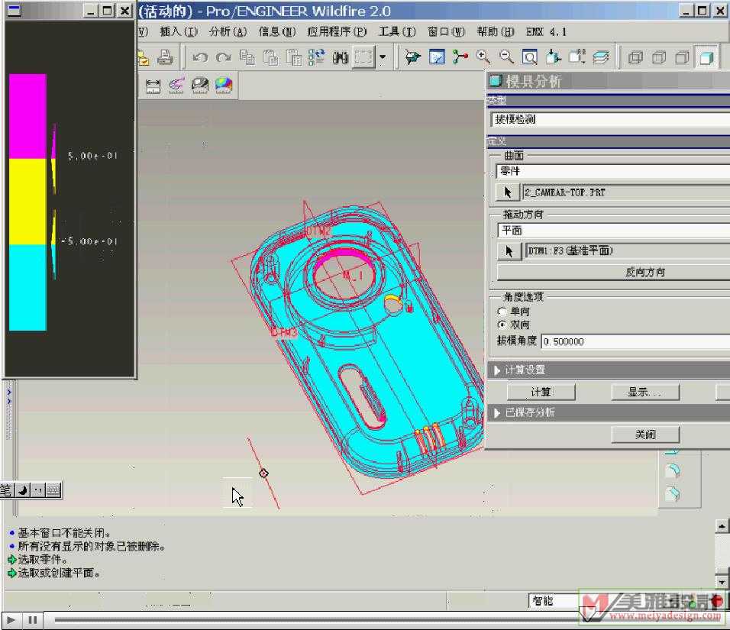Image resolution: width=730 pixels, height=630 pixels.
Task: Click the 显示... (Display) button
Action: 644,392
